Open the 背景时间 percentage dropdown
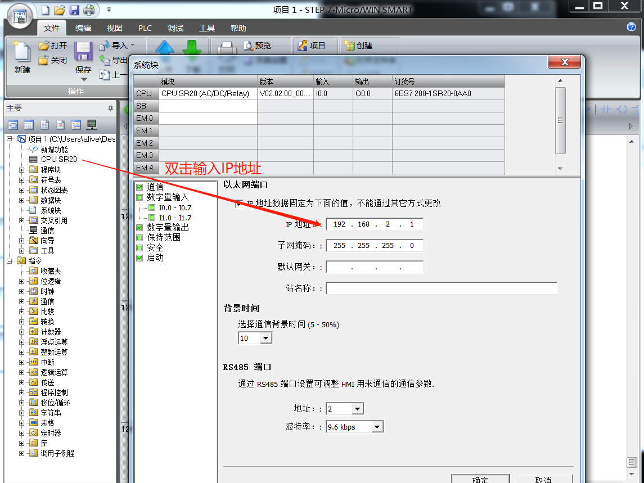644x483 pixels. 265,338
